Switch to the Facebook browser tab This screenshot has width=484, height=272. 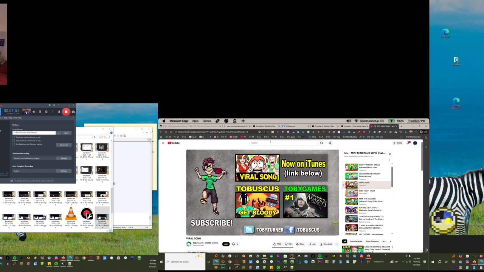point(295,126)
